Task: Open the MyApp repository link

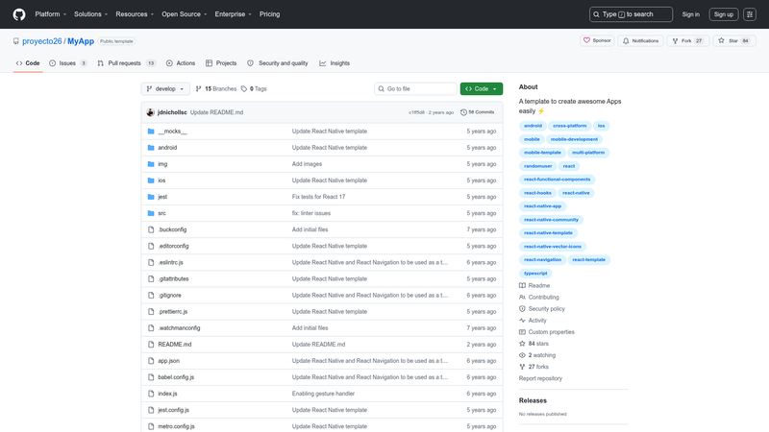Action: [x=81, y=41]
